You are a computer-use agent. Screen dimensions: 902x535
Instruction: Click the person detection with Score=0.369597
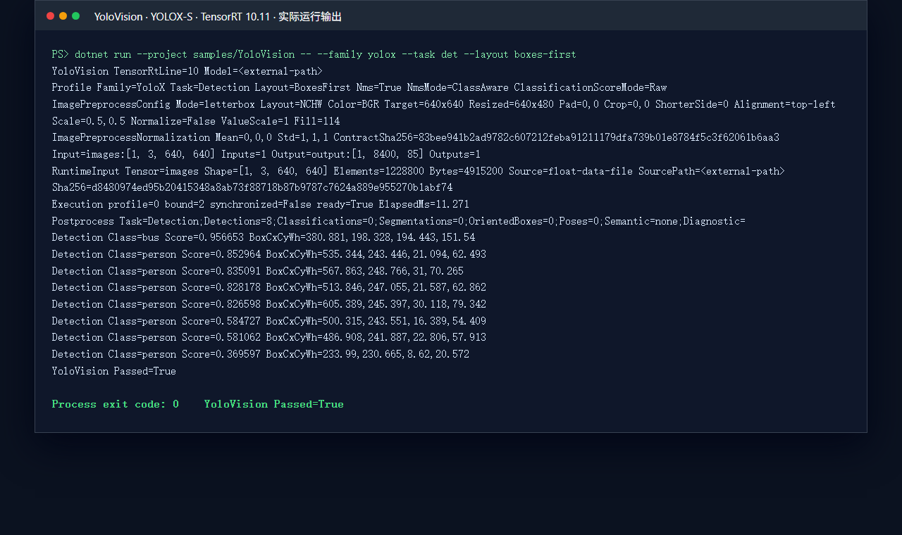click(261, 354)
